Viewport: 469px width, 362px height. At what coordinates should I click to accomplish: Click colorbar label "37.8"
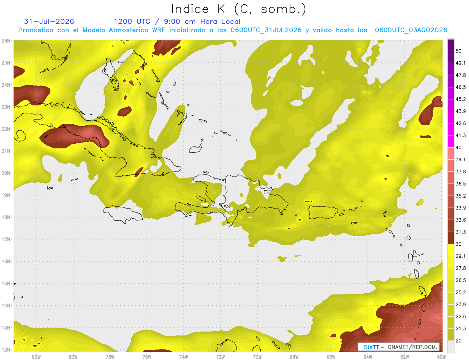[x=461, y=171]
